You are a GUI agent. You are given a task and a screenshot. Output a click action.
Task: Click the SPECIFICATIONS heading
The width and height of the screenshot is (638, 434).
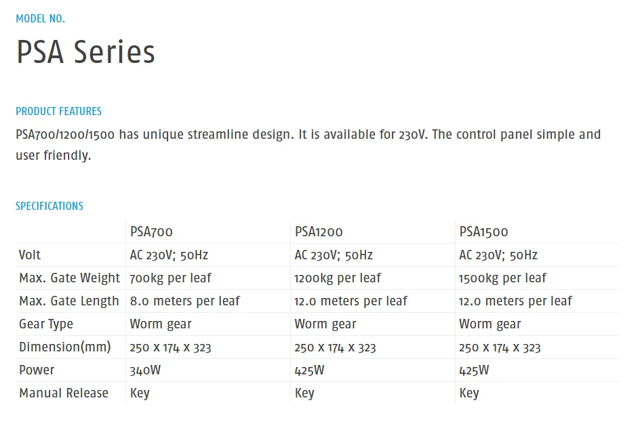pos(49,206)
